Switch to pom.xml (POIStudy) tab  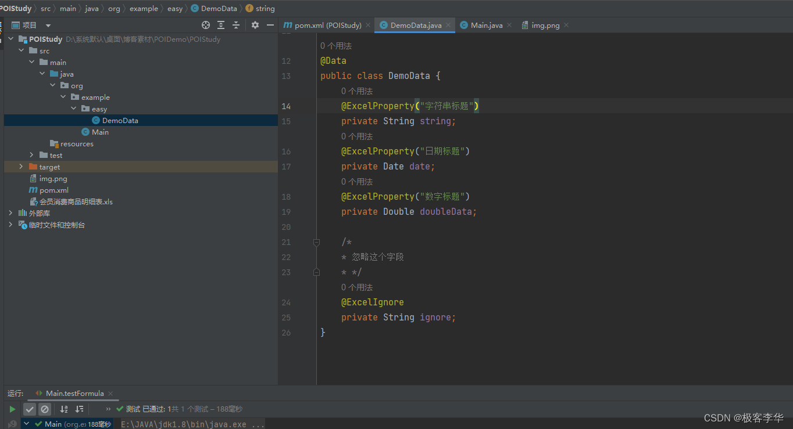(327, 25)
